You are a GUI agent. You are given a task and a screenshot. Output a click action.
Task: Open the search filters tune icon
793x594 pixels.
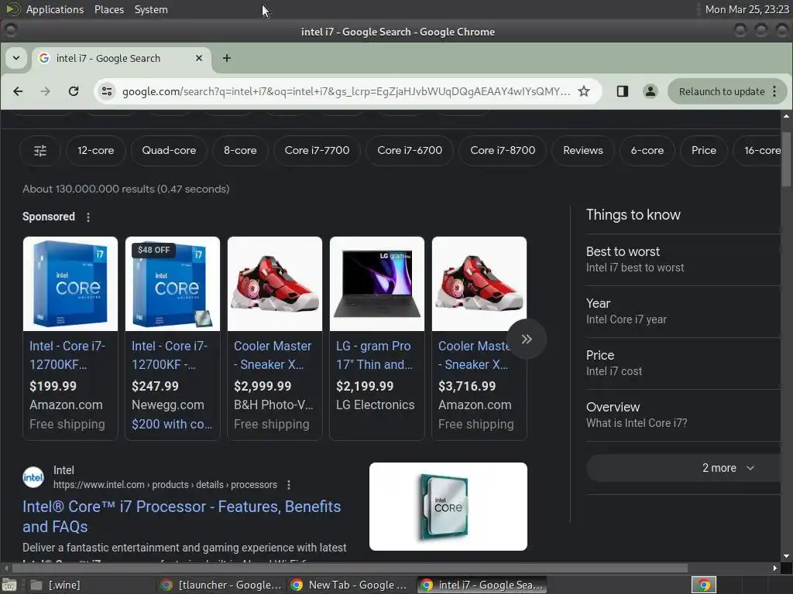[x=40, y=151]
